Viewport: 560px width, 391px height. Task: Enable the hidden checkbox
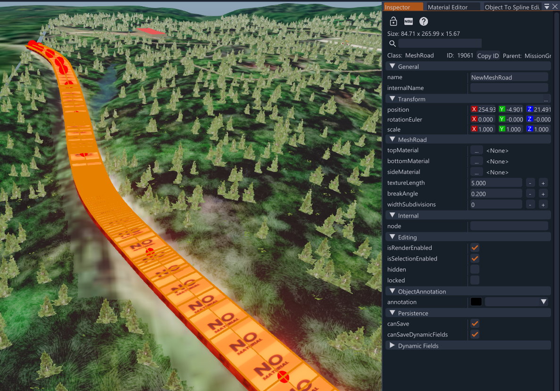point(475,269)
